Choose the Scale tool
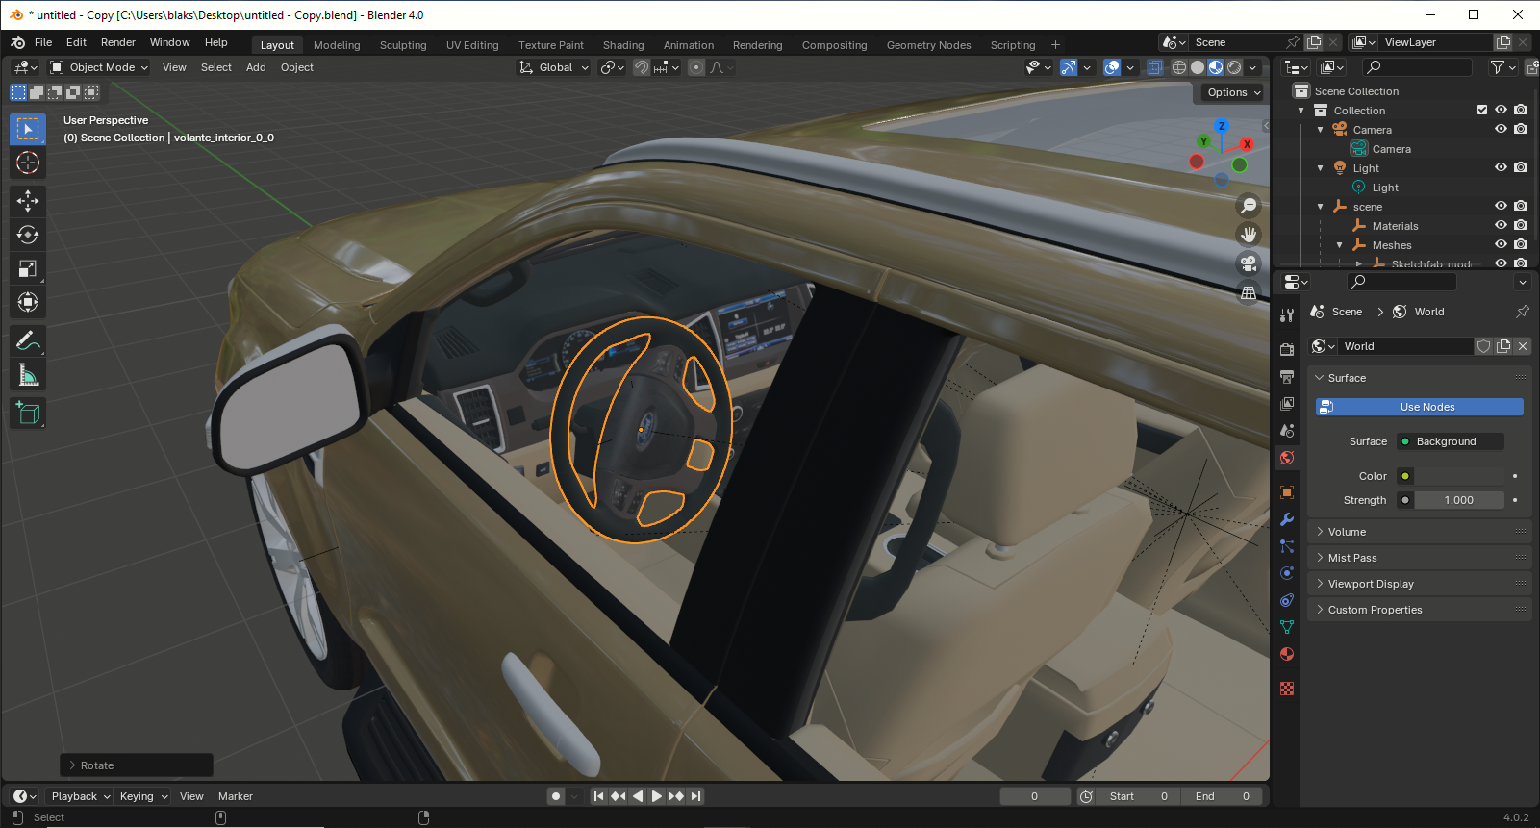This screenshot has height=828, width=1540. point(28,269)
